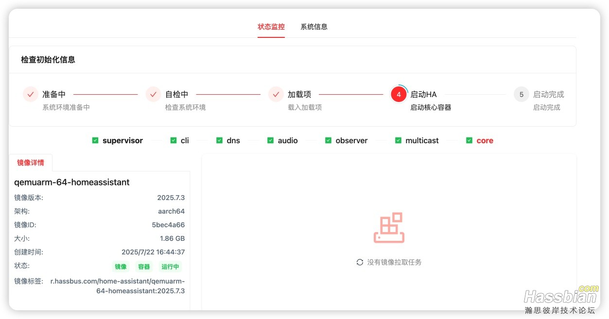
Task: Click the 自检中 step title
Action: point(177,94)
